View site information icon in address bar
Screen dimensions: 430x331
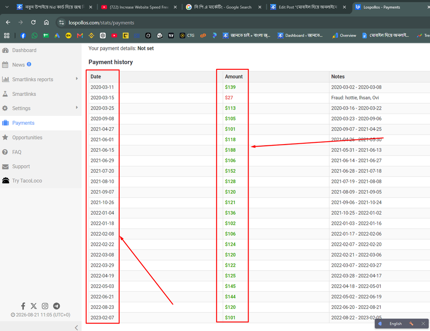pyautogui.click(x=62, y=23)
